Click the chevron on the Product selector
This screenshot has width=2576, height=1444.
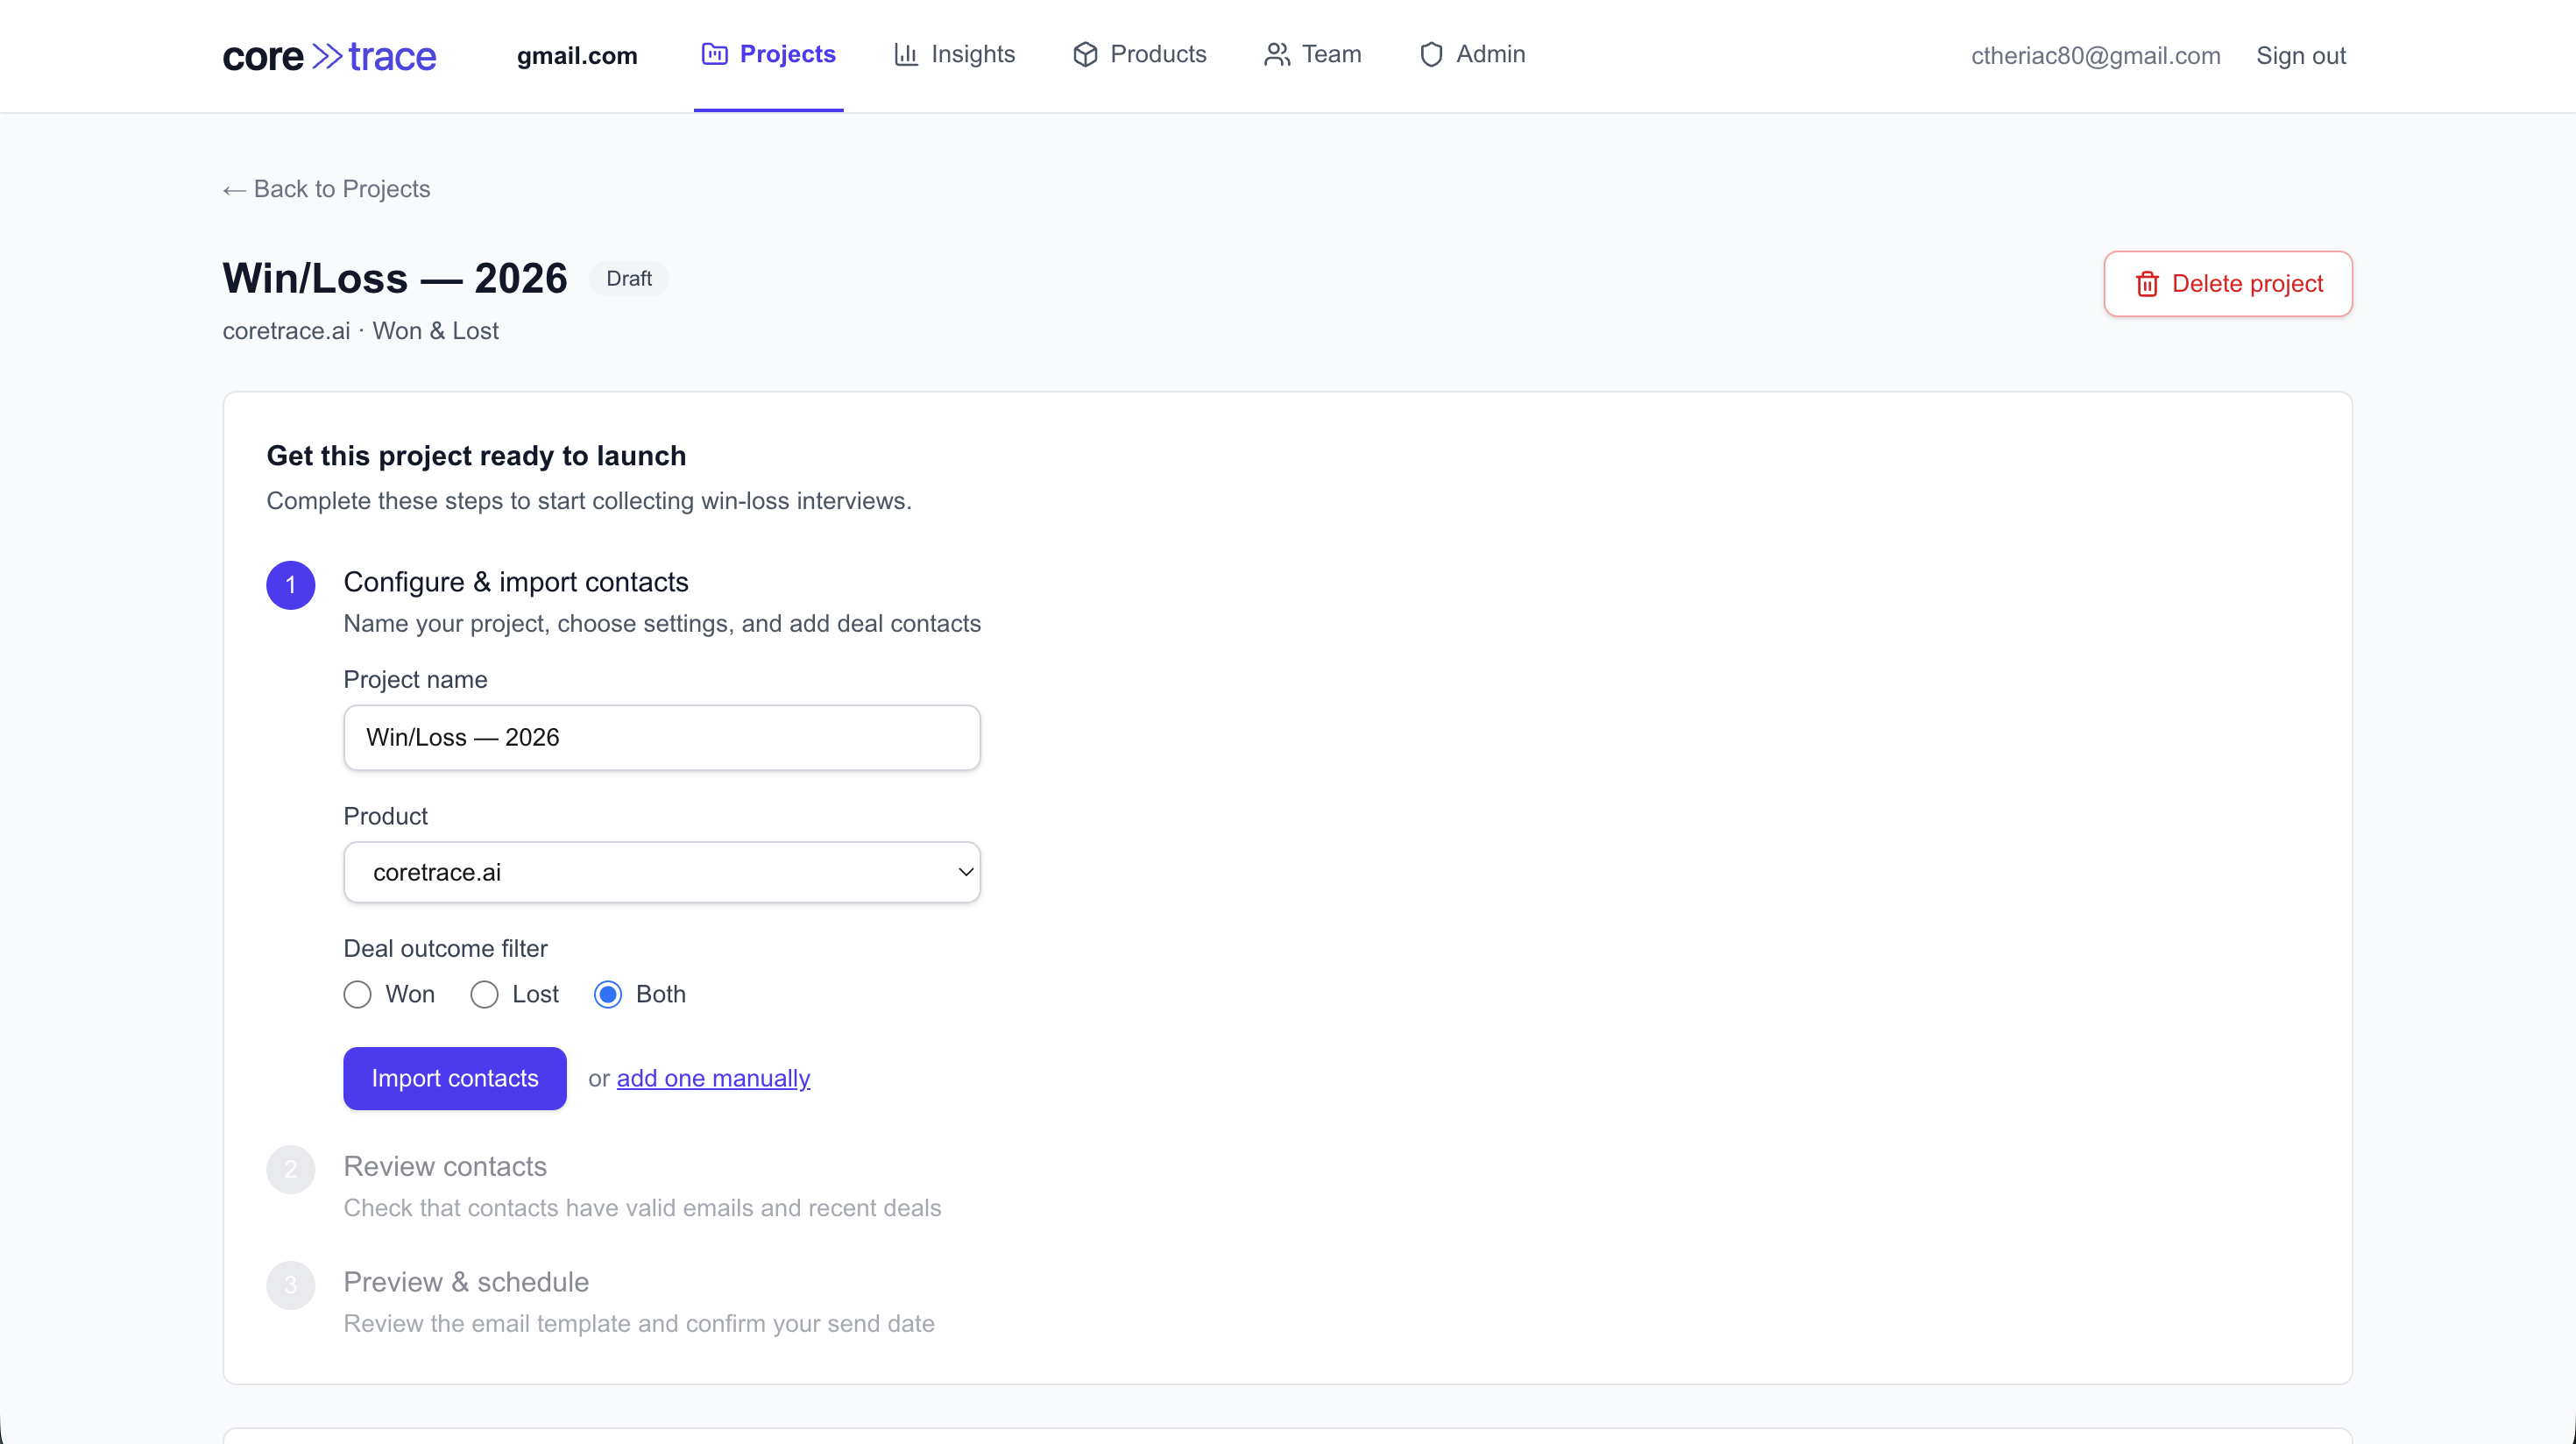pos(964,871)
